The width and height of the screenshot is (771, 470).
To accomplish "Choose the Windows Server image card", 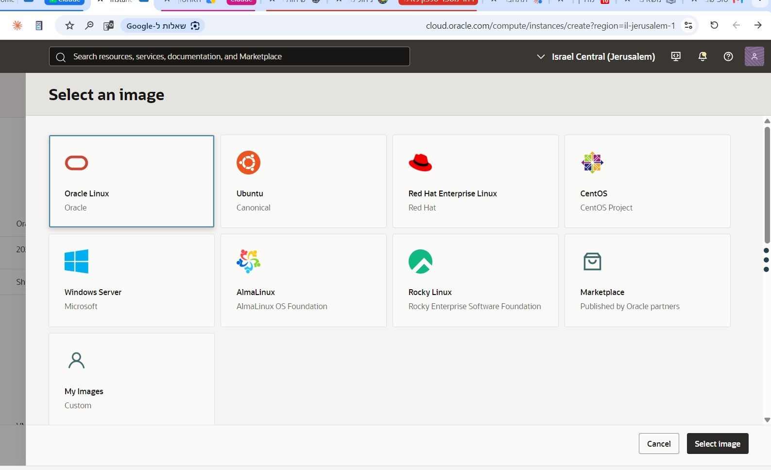I will coord(131,280).
